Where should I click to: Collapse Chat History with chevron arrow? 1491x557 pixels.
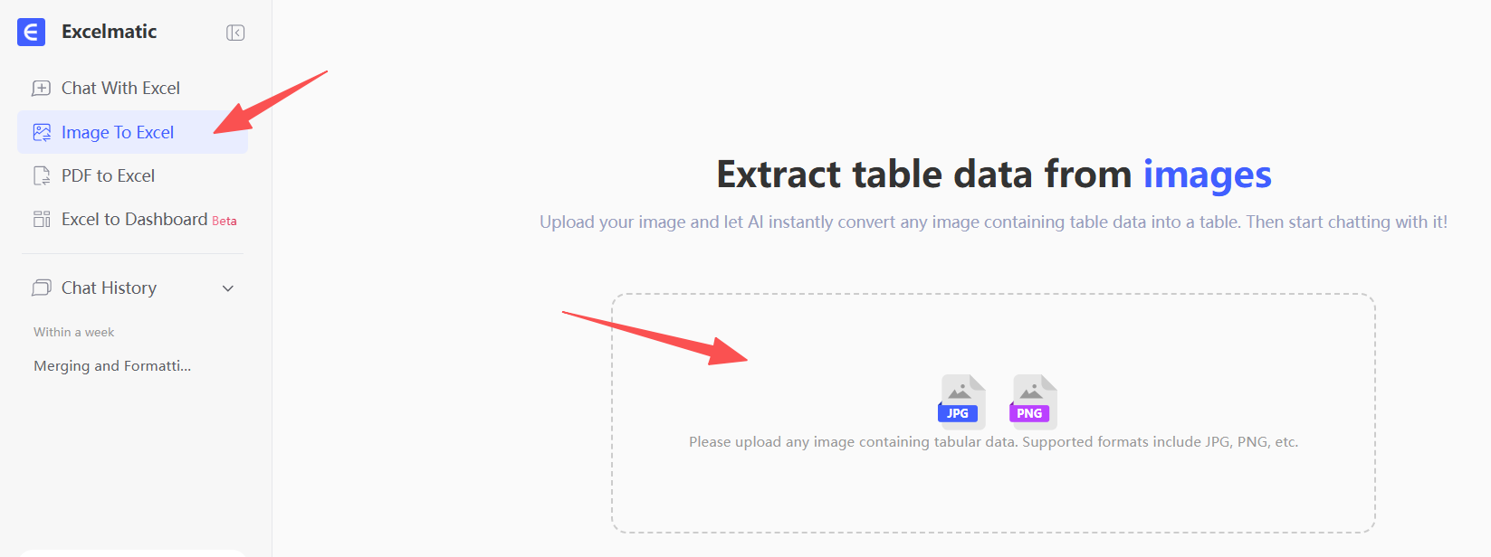[228, 288]
